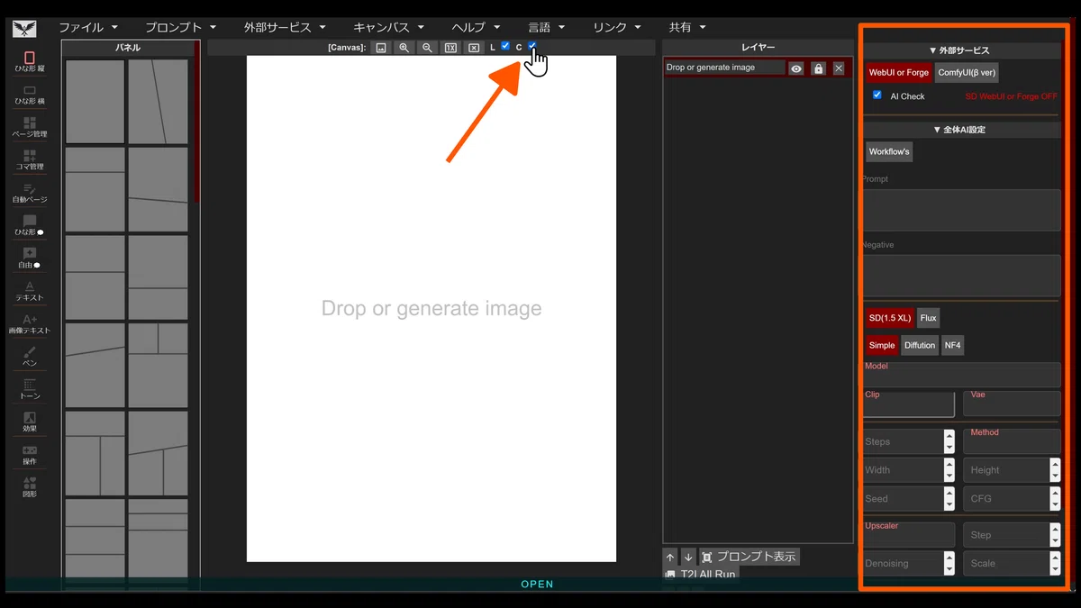Image resolution: width=1081 pixels, height=608 pixels.
Task: Open the 効果 effects tool
Action: 30,422
